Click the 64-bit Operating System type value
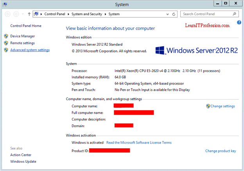This screenshot has width=244, height=171. point(149,84)
